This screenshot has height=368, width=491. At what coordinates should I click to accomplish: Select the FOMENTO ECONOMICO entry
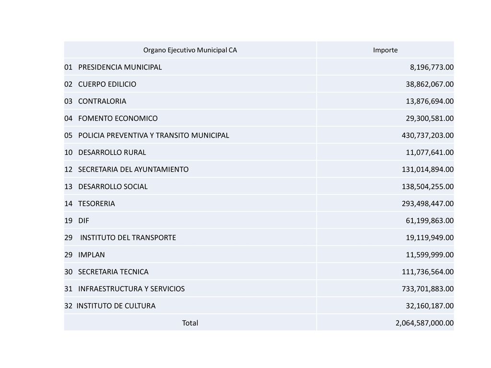click(118, 118)
